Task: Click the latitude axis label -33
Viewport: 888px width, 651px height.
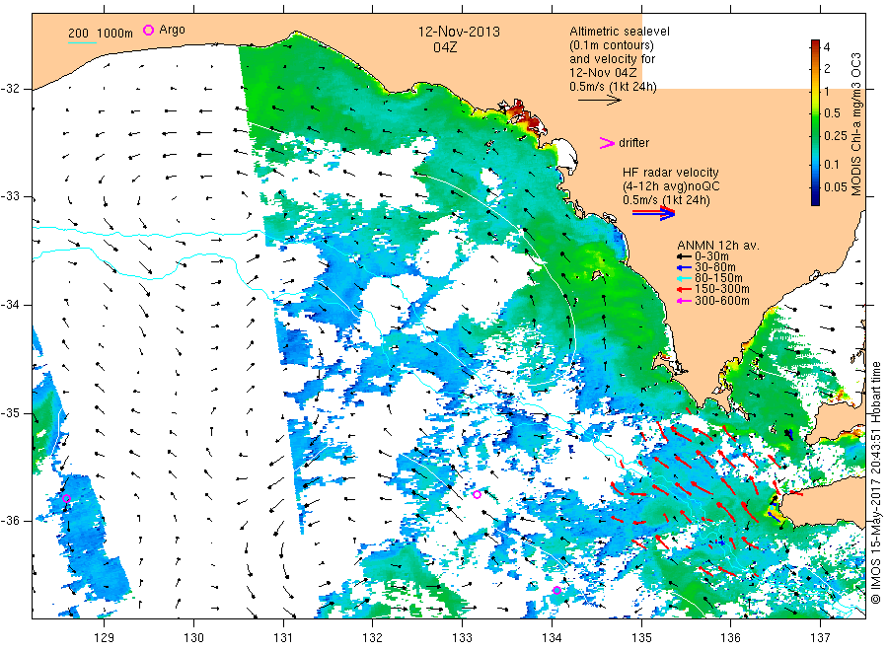Action: point(10,197)
